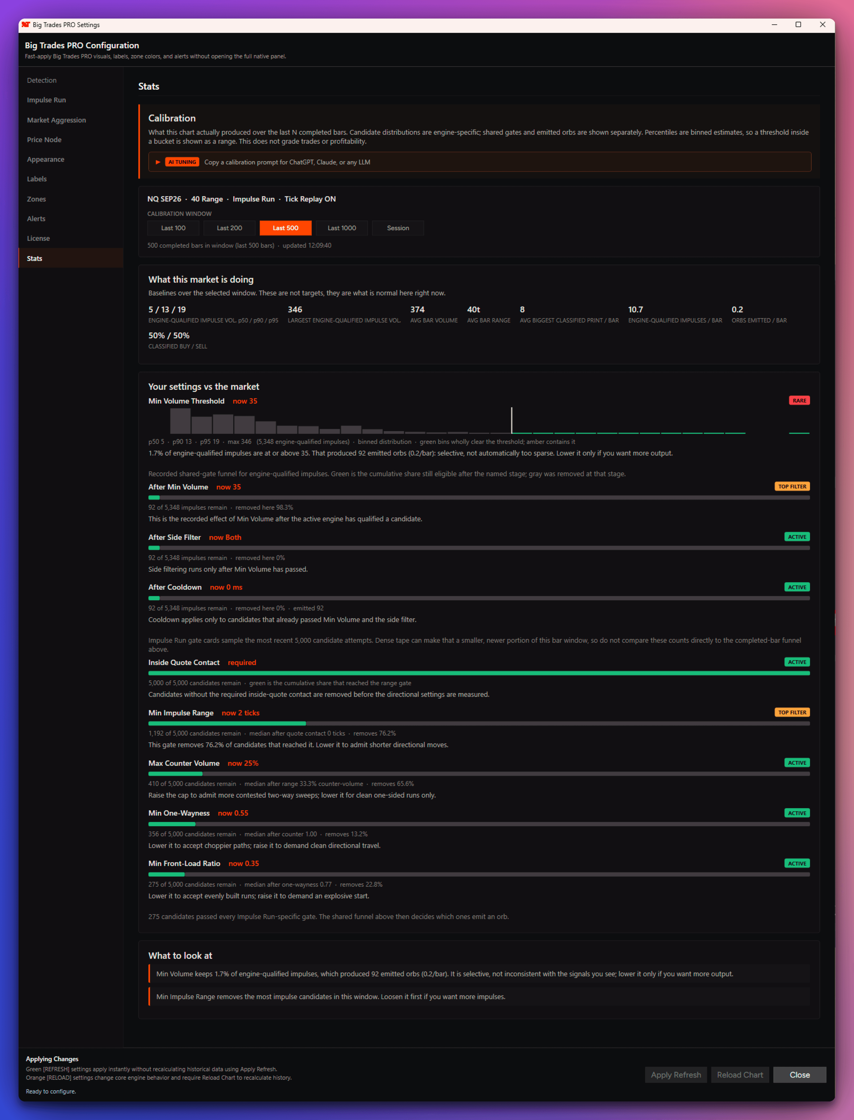Select the Stats sidebar item
The width and height of the screenshot is (854, 1120).
[71, 258]
